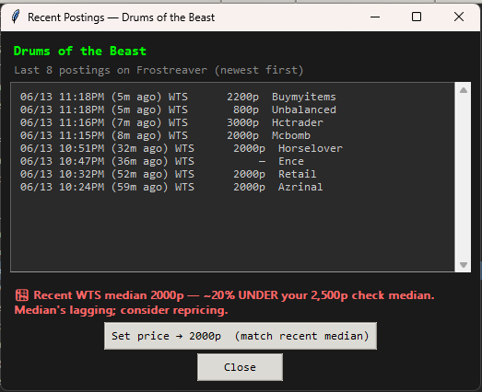Click the Horselover posting from 32m ago
482x392 pixels.
[181, 148]
